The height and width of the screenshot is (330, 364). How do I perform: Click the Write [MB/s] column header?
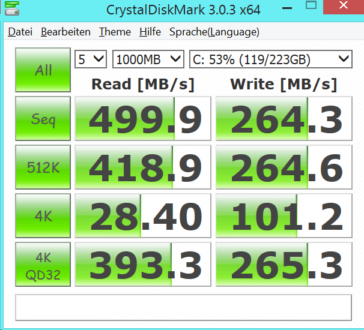point(284,85)
